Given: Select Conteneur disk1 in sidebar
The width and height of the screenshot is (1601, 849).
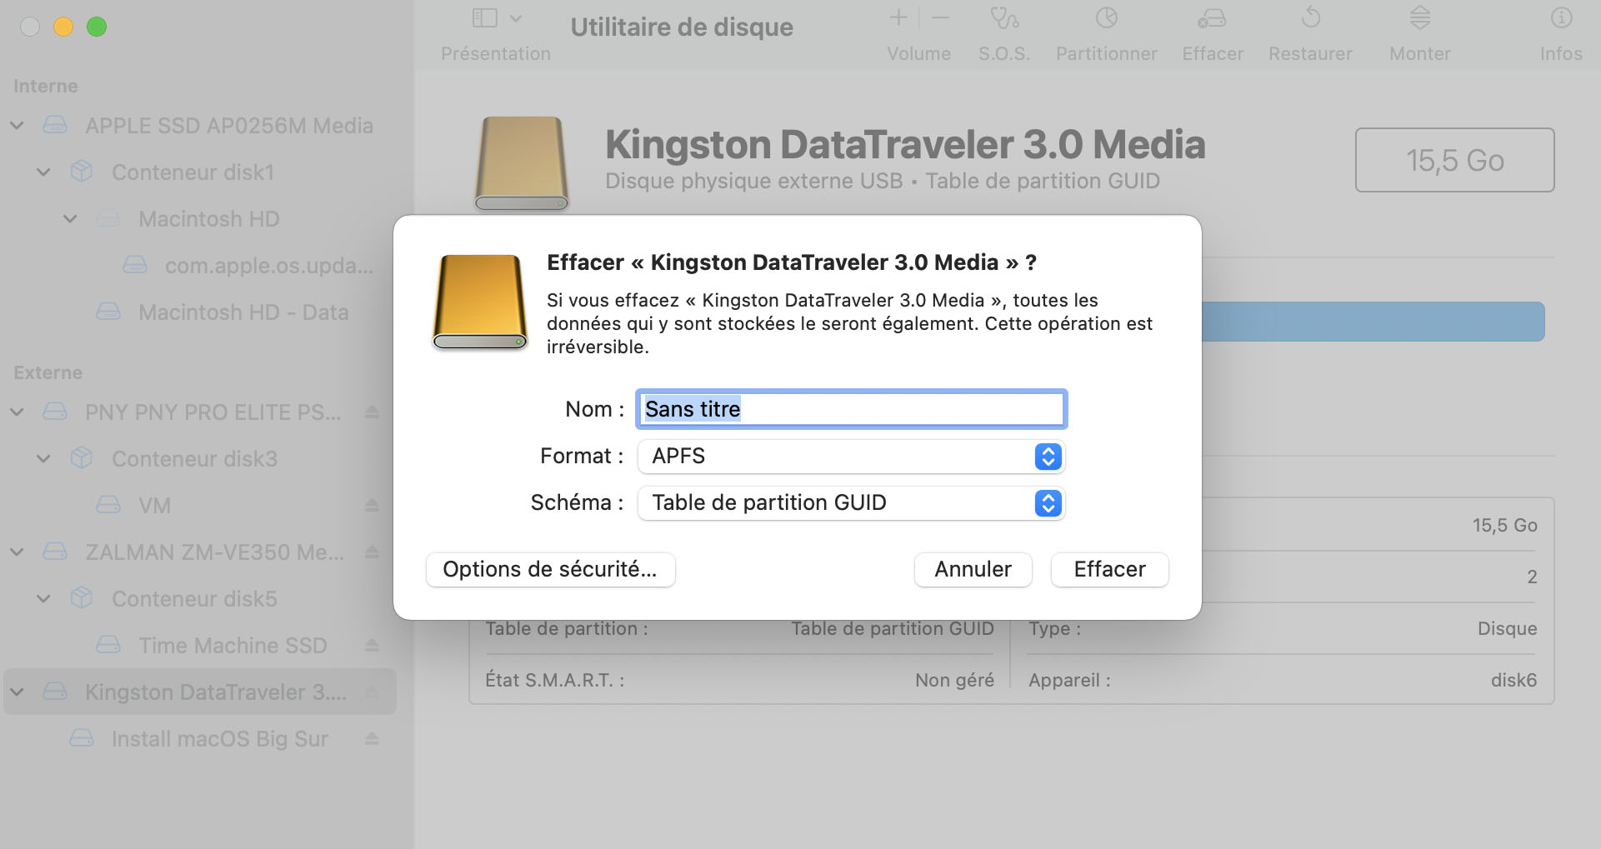Looking at the screenshot, I should pos(193,172).
